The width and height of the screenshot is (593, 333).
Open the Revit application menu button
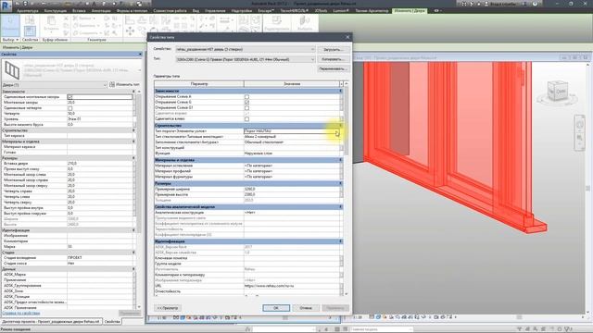coord(6,6)
